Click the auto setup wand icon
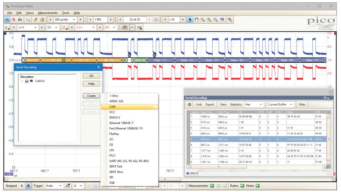Viewport: 341px width, 192px height. coord(35,20)
